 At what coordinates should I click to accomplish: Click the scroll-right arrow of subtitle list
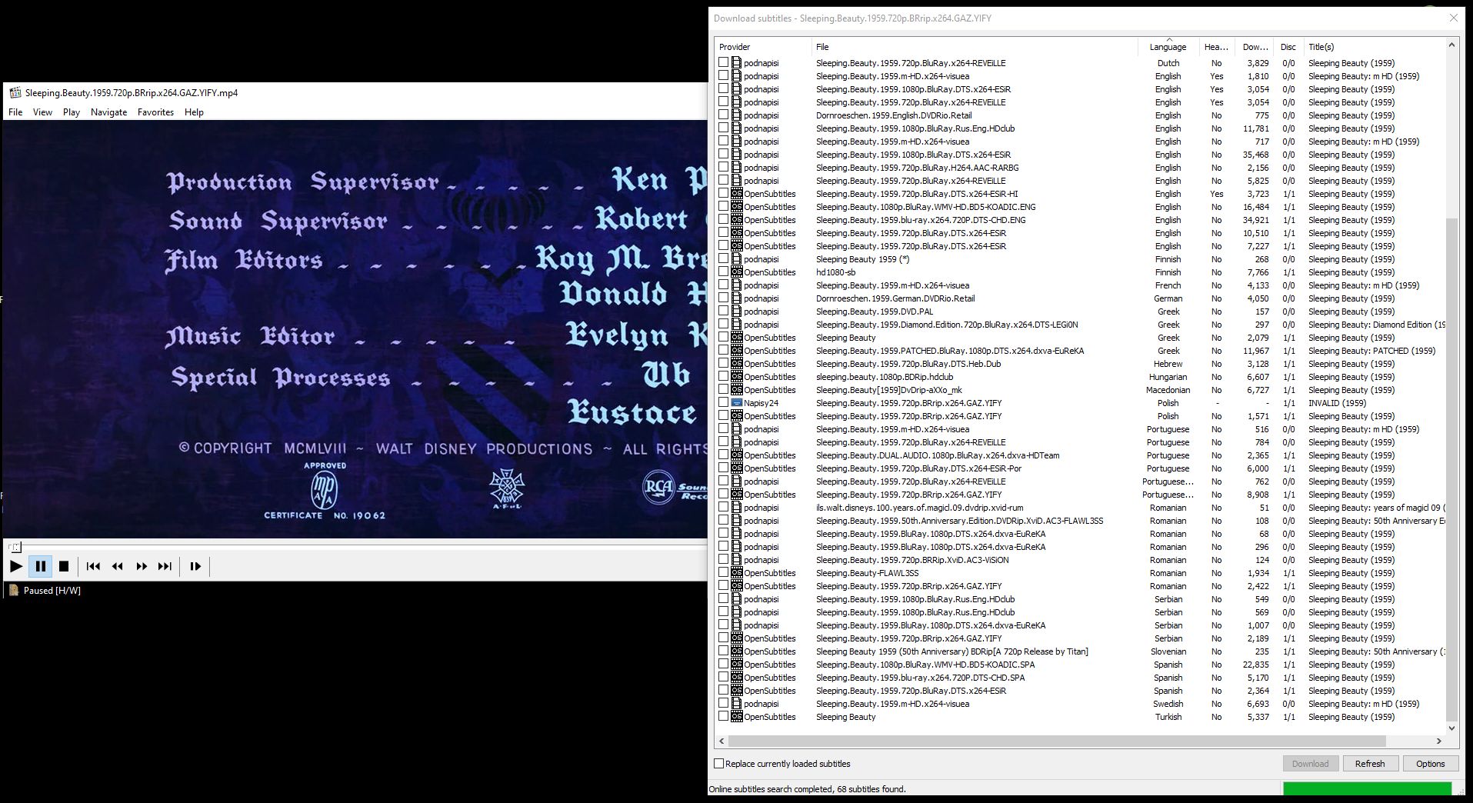click(x=1438, y=741)
